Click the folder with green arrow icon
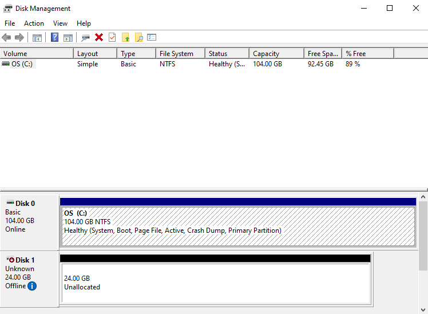The image size is (428, 314). 126,38
